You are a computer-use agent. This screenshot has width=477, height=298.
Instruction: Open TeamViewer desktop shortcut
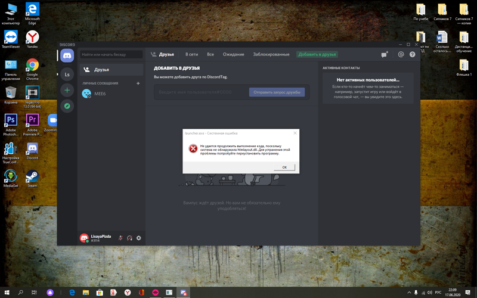tap(11, 39)
